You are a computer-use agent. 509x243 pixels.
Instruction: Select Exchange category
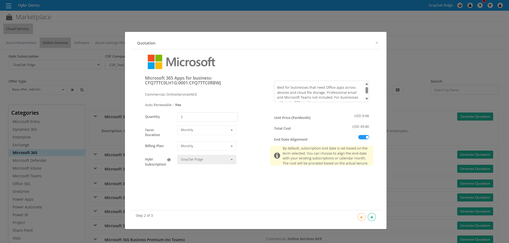(21, 145)
